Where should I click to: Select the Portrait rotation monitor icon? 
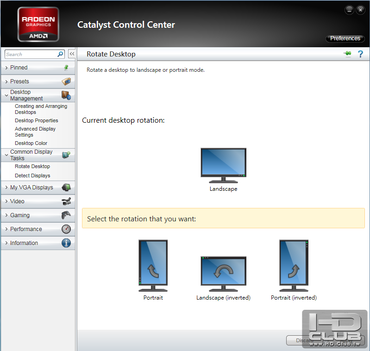pyautogui.click(x=153, y=266)
